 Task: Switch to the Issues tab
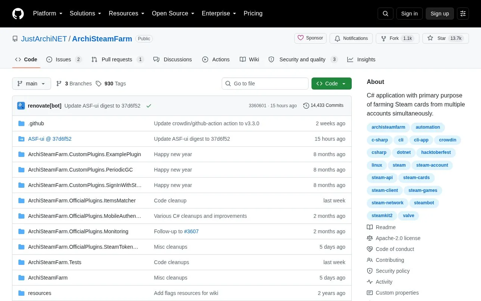(x=64, y=59)
